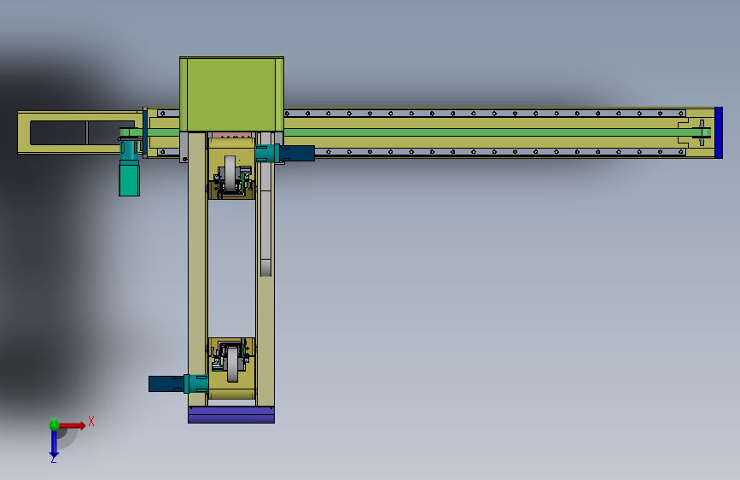Select the upper wheel assembly between the vertical beams
Screen dimensions: 740x480
point(231,176)
